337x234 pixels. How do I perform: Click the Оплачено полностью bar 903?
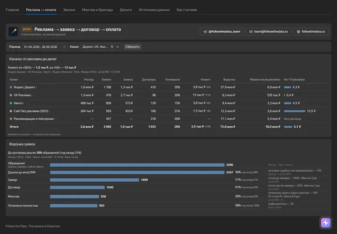pyautogui.click(x=74, y=205)
